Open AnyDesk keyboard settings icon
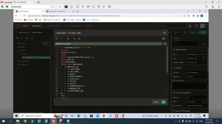Screen dimensions: 222x124 coord(88,7)
